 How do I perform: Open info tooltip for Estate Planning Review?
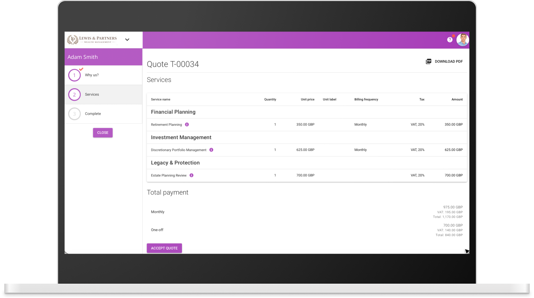click(x=191, y=175)
